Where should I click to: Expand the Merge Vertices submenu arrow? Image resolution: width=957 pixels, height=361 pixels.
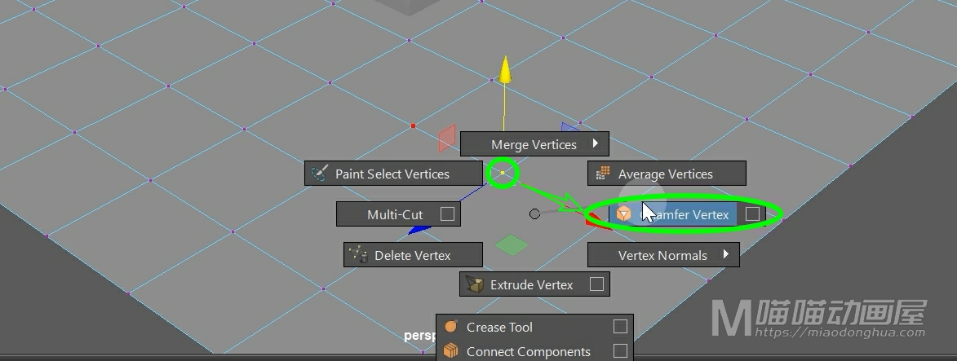(x=595, y=144)
